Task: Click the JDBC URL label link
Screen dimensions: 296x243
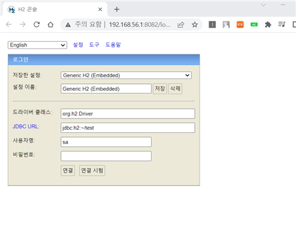Action: click(26, 126)
